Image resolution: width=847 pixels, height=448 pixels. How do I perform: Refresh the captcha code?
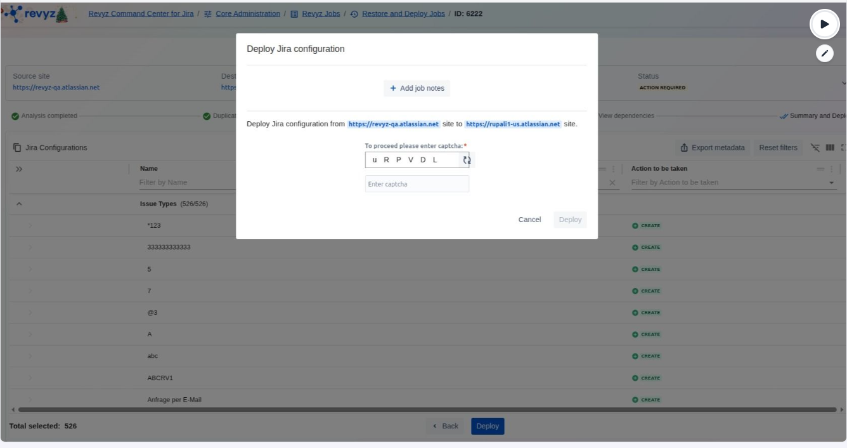click(467, 160)
